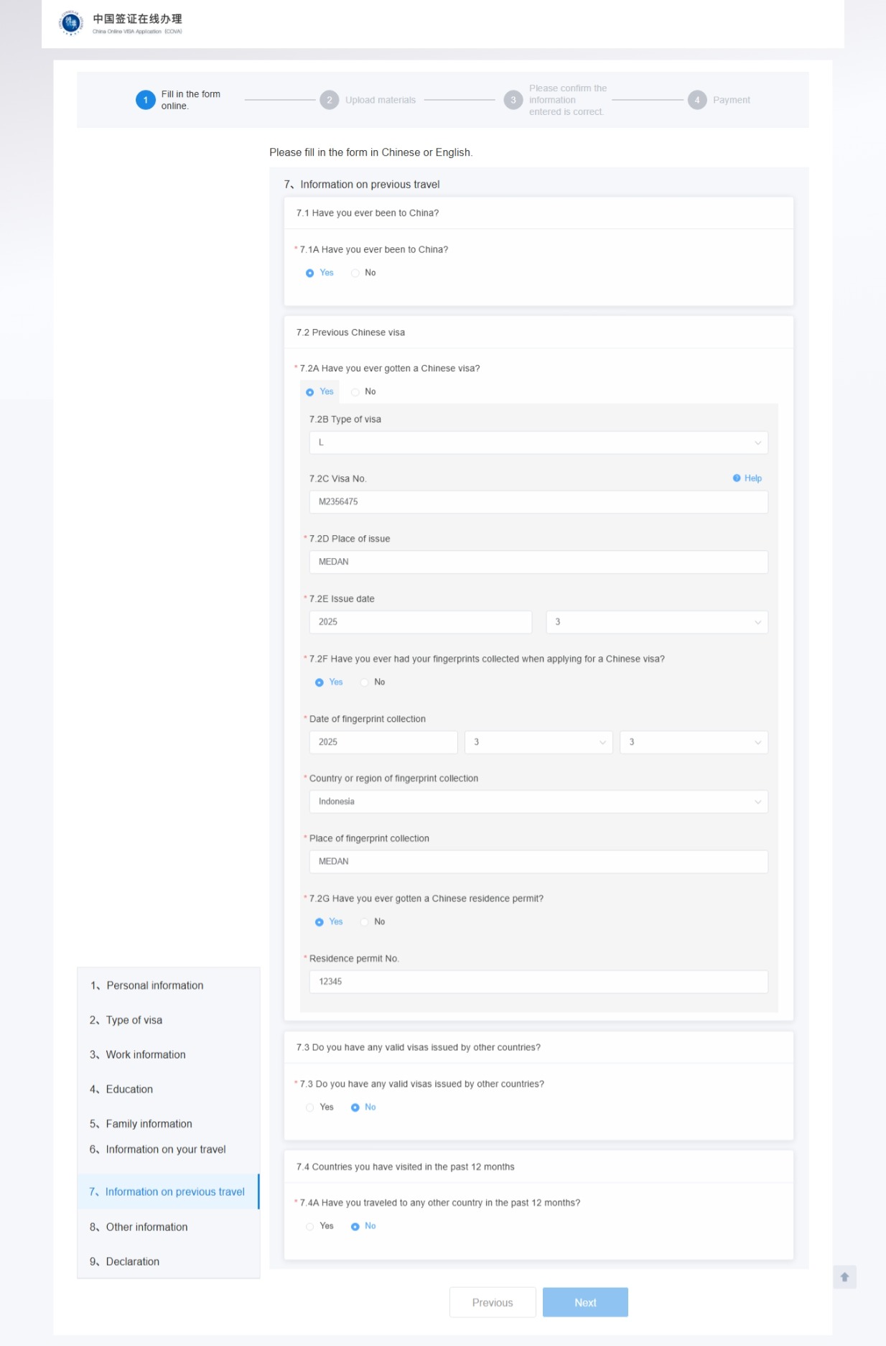Click the Residence permit No. field
Viewport: 886px width, 1346px height.
(538, 982)
